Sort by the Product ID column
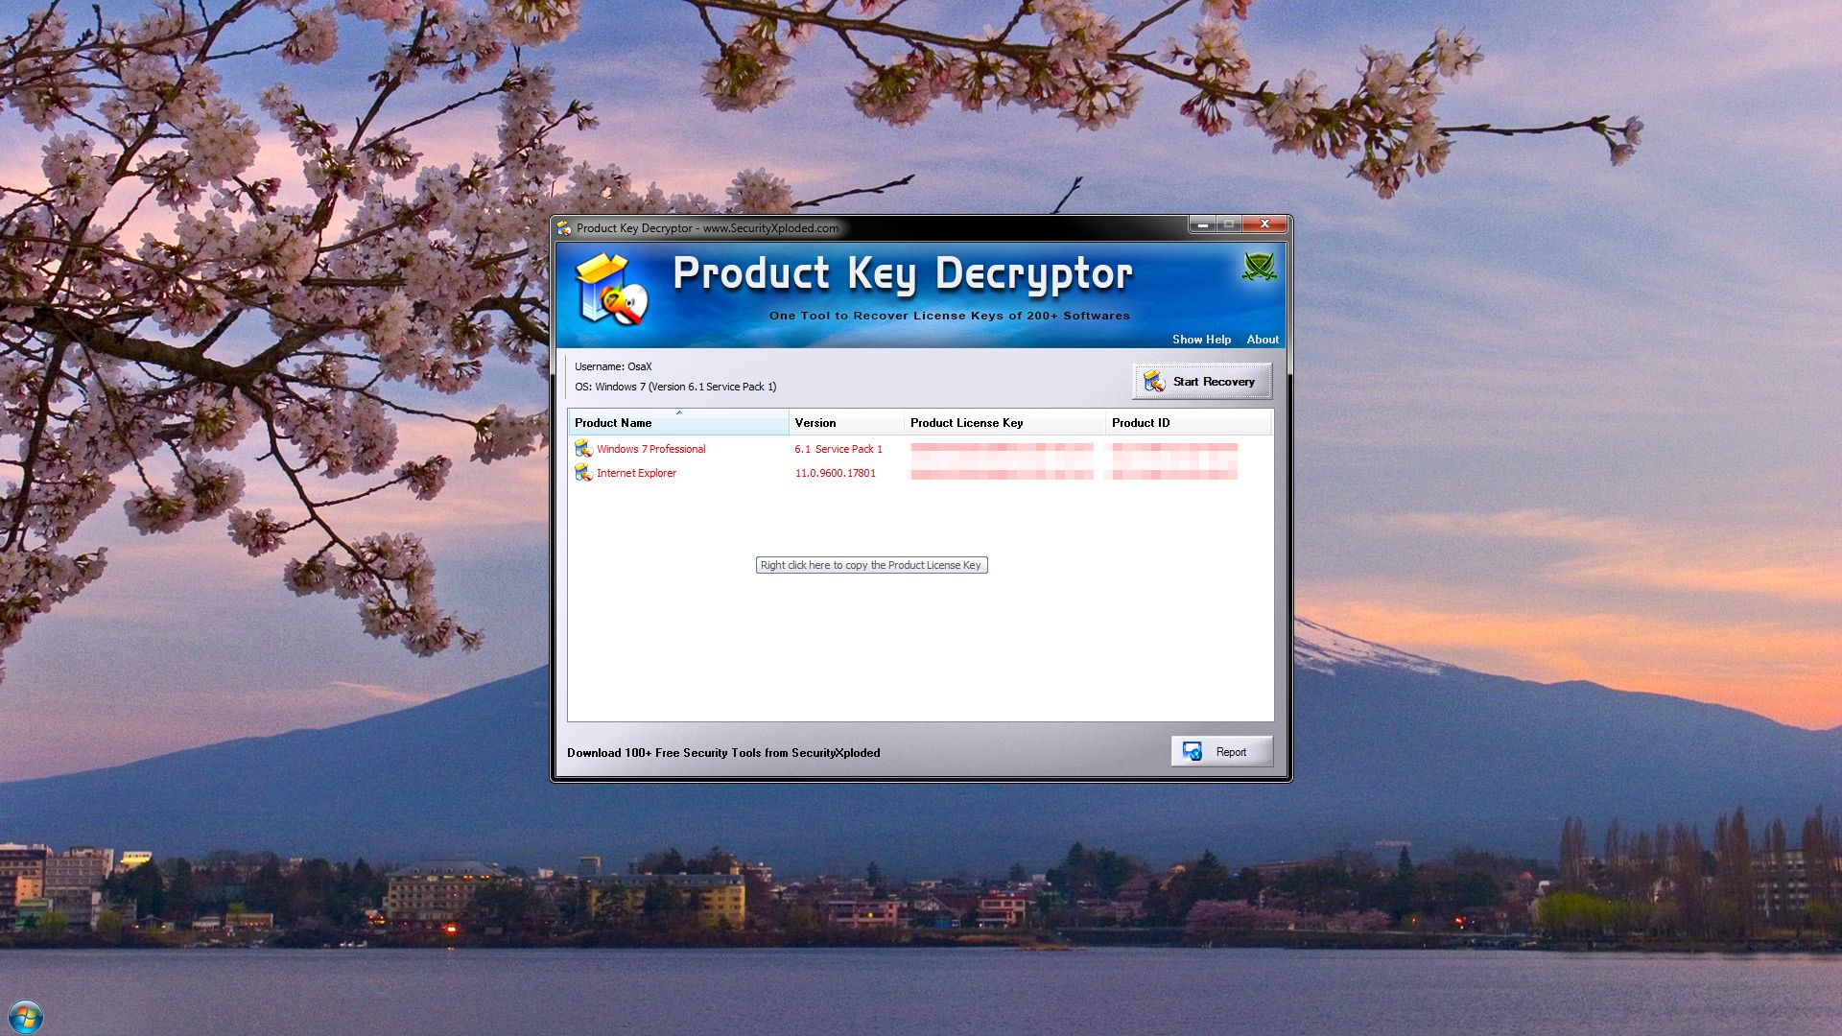The image size is (1842, 1036). pyautogui.click(x=1140, y=422)
